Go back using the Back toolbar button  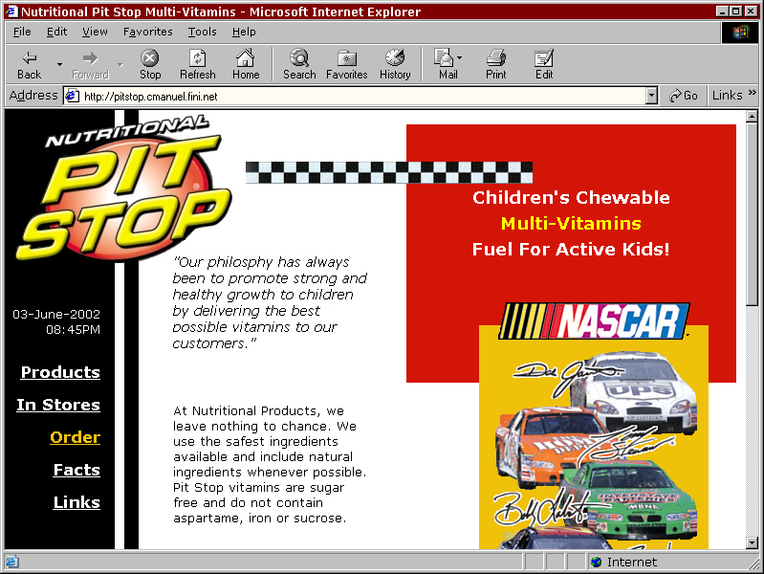tap(30, 64)
